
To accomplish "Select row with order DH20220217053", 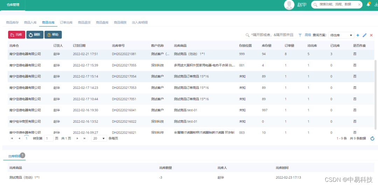I will (191, 88).
